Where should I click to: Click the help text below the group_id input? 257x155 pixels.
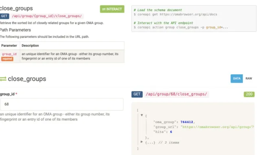(55, 117)
